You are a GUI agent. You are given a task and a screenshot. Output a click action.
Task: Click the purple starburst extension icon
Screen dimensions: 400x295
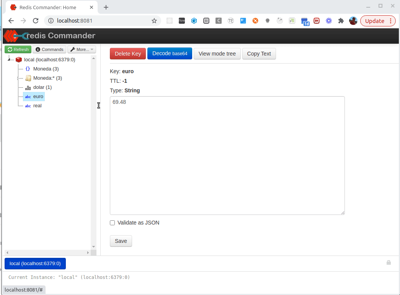(328, 21)
